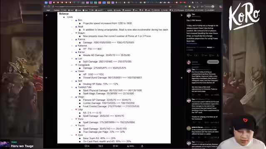This screenshot has width=266, height=149.
Task: Go to the next image with the right arrow
Action: pyautogui.click(x=182, y=78)
